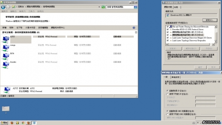Image resolution: width=222 pixels, height=125 pixels.
Task: Expand breadcrumb arrow before Manage Wireless Networks segment
Action: [42, 7]
